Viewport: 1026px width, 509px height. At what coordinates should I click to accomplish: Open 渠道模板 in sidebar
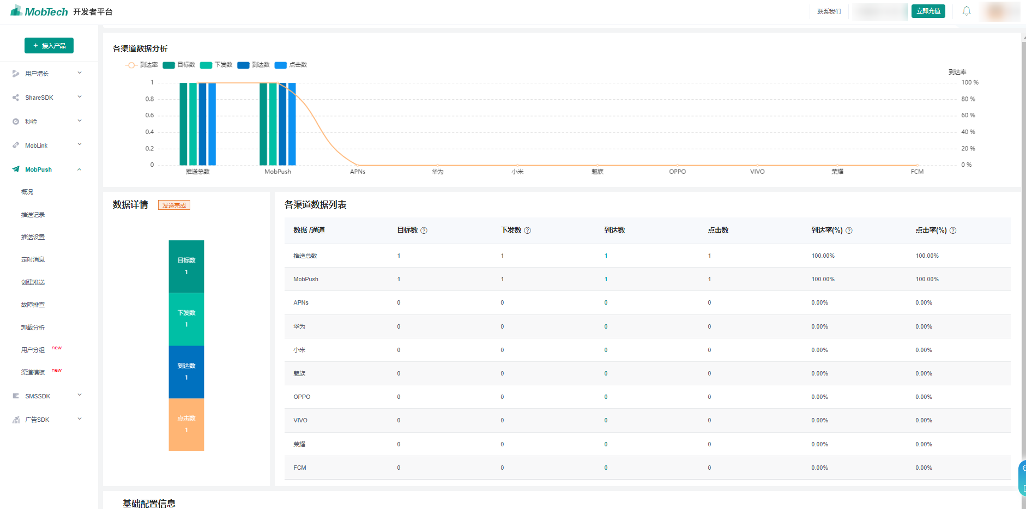(33, 372)
